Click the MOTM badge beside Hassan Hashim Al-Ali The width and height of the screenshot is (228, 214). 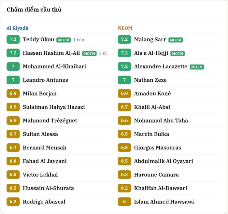[90, 53]
